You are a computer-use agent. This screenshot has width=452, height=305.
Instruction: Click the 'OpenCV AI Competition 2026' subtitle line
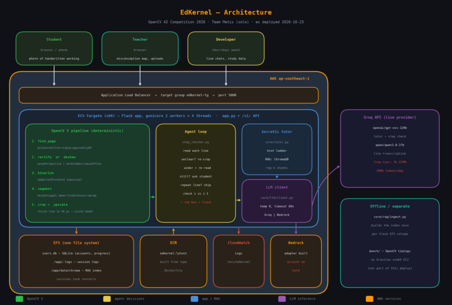225,22
